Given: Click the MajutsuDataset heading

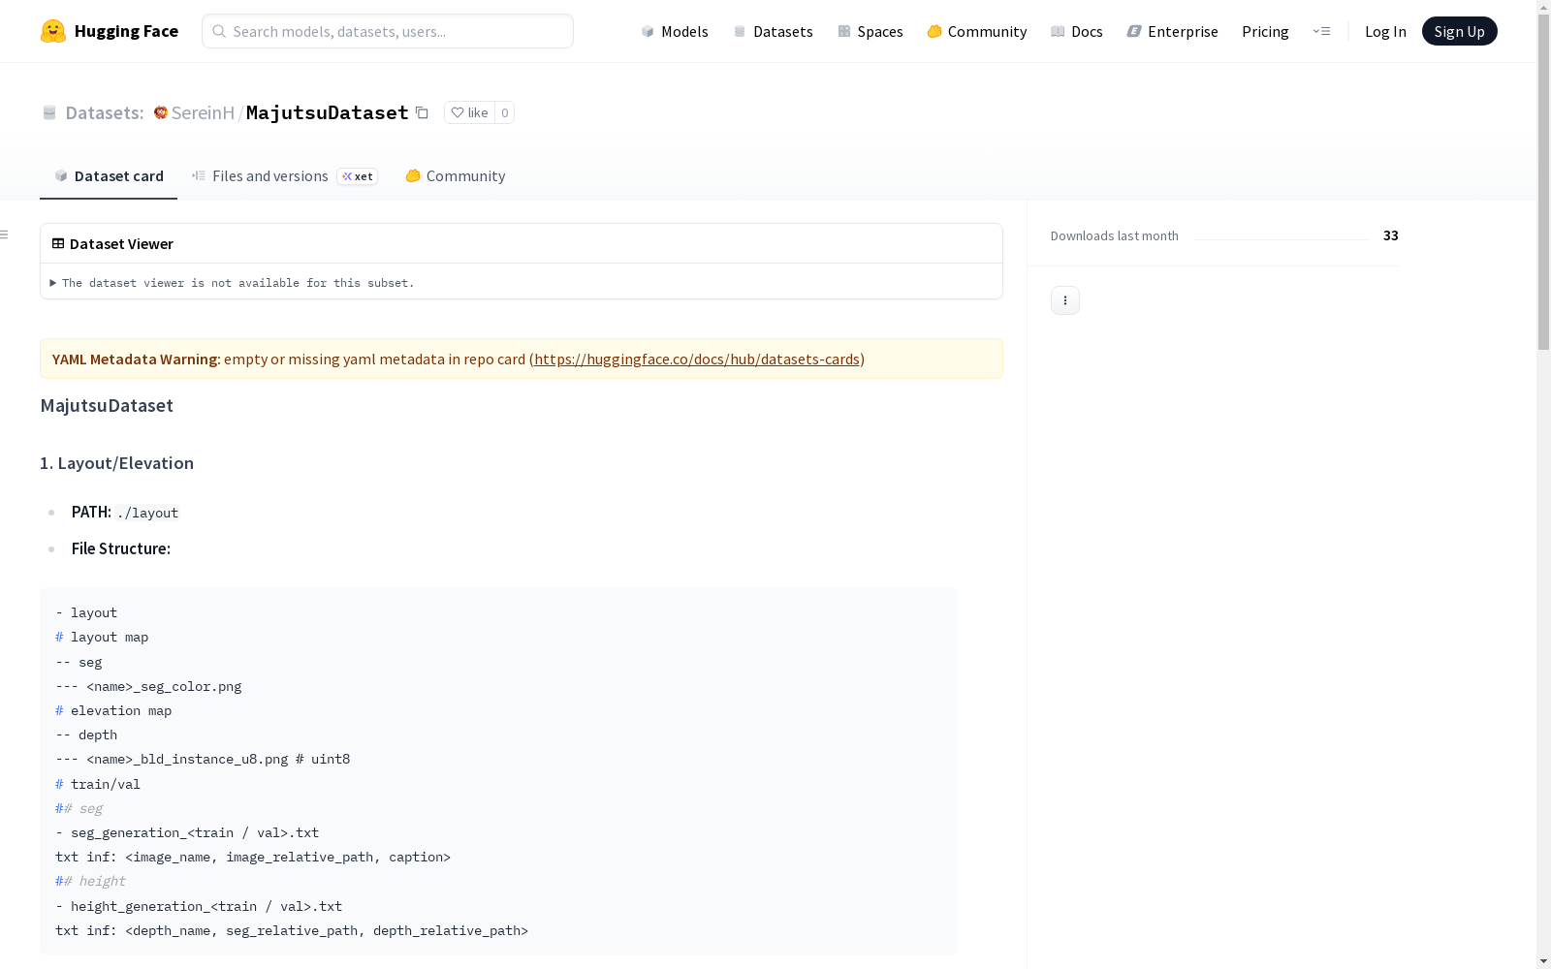Looking at the screenshot, I should pos(107,405).
